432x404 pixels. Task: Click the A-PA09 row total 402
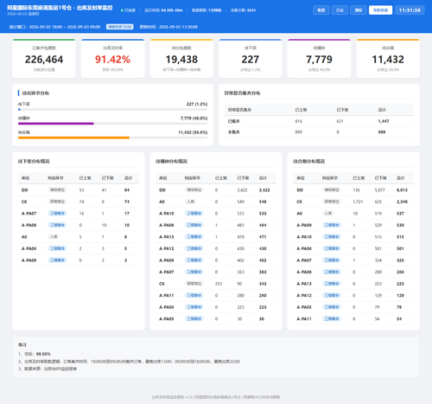coord(263,260)
